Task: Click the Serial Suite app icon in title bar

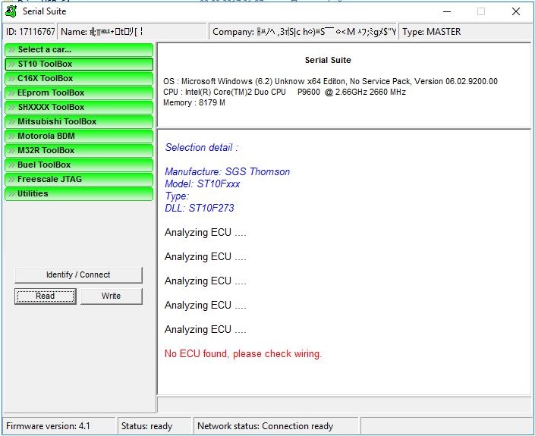Action: pyautogui.click(x=11, y=11)
